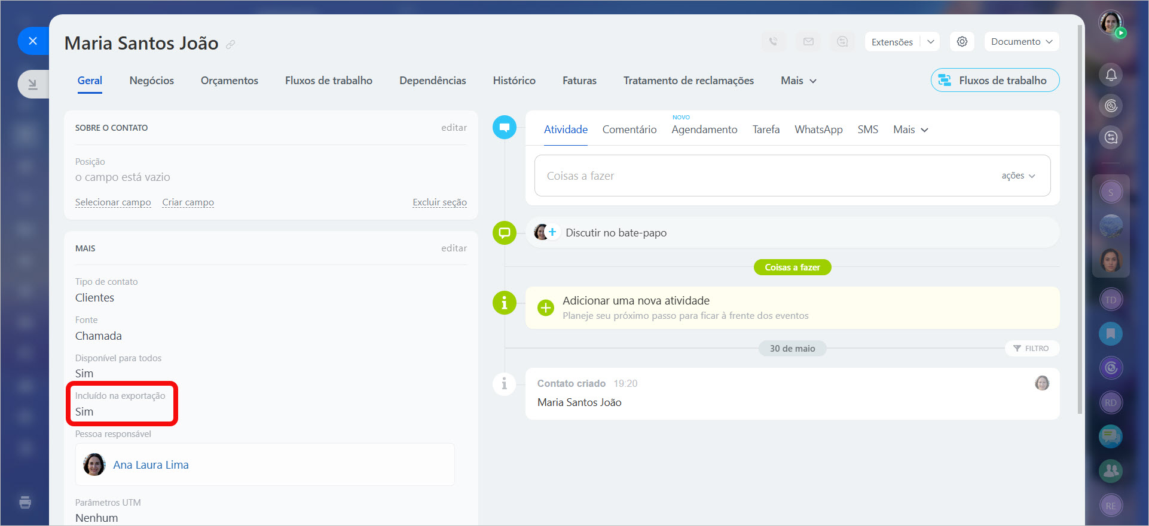The image size is (1149, 526).
Task: Select the SMS timeline tab
Action: click(867, 130)
